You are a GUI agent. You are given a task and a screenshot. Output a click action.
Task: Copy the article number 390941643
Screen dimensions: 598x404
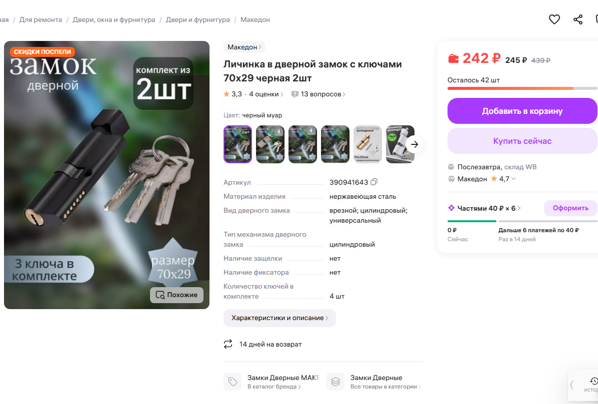374,182
